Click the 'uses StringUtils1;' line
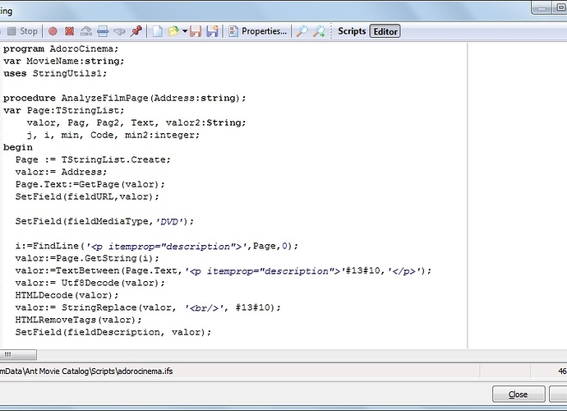This screenshot has width=567, height=411. tap(55, 73)
